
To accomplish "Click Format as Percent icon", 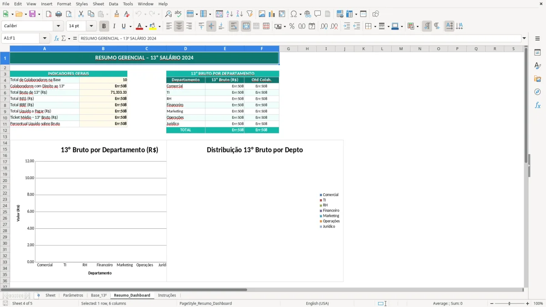I will pos(292,26).
